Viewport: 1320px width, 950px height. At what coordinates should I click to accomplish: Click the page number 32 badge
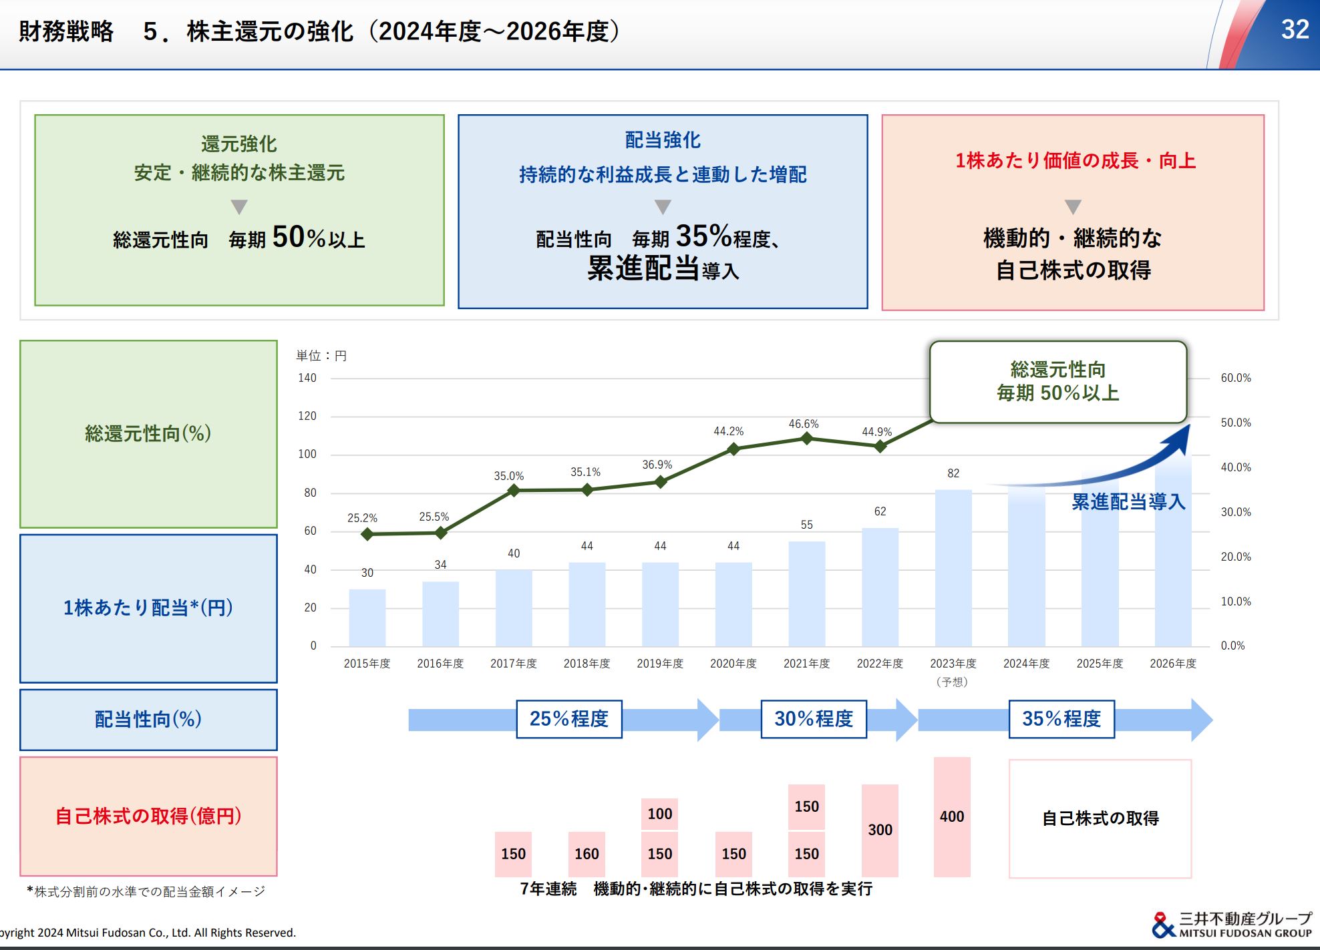[x=1295, y=29]
